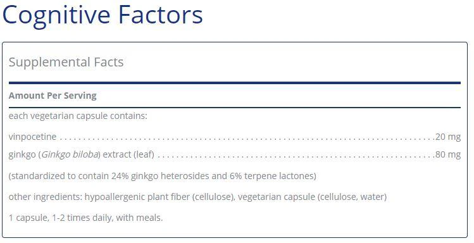Click the Amount Per Serving label
474x243 pixels.
point(53,96)
